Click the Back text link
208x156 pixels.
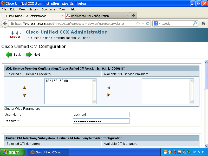click(17, 55)
